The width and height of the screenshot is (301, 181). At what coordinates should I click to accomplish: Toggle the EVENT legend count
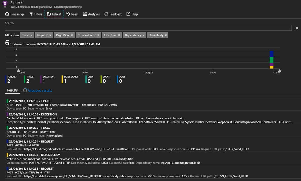pyautogui.click(x=105, y=79)
